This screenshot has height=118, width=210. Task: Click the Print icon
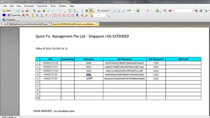pos(23,11)
